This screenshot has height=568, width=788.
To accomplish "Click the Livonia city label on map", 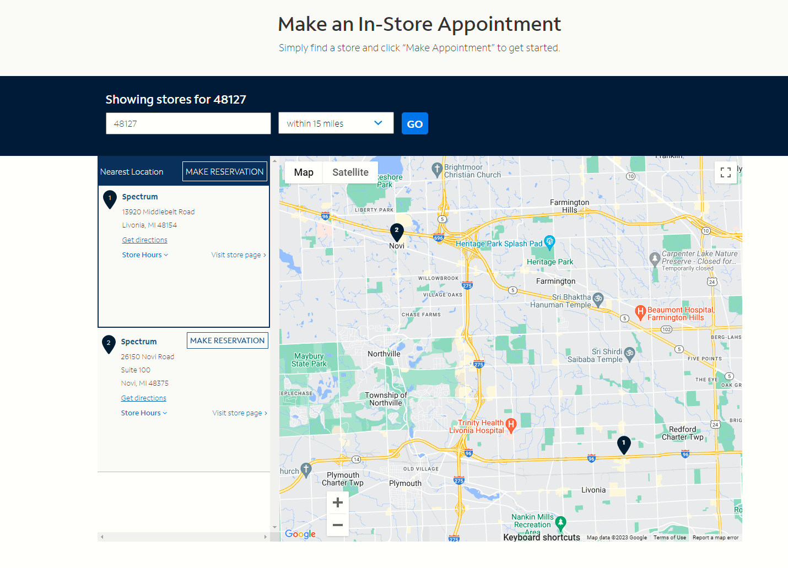I will coord(593,490).
